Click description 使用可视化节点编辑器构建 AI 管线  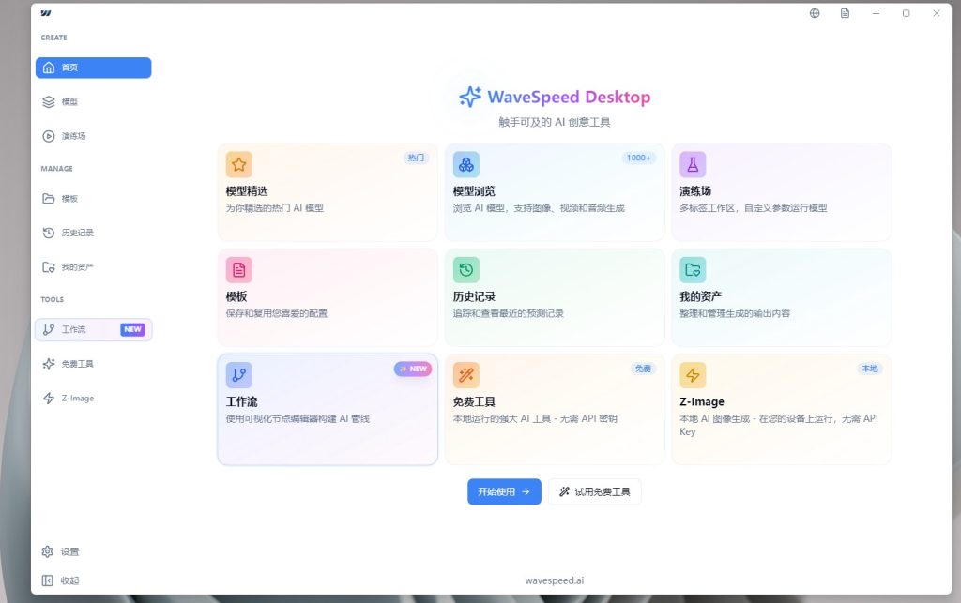point(297,419)
